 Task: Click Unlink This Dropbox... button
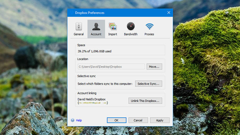(x=145, y=101)
